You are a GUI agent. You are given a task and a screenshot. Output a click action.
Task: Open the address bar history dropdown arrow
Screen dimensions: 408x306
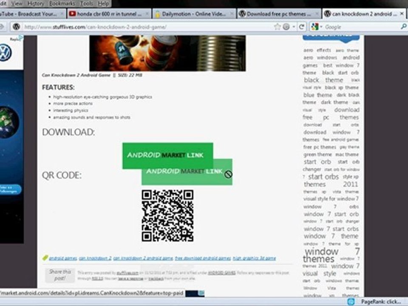[x=294, y=27]
